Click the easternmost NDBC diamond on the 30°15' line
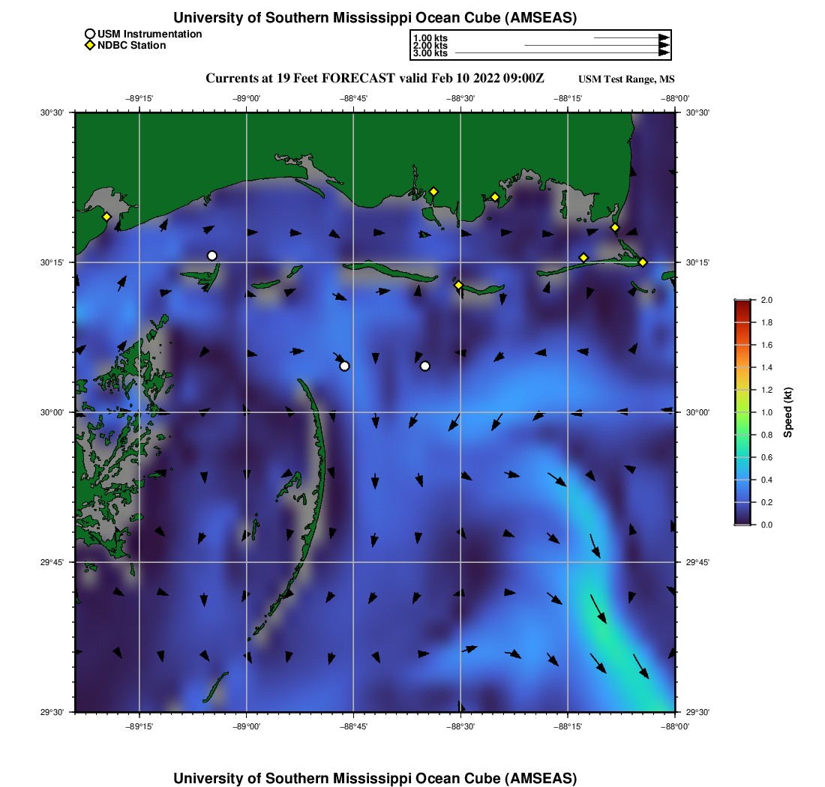Image resolution: width=825 pixels, height=787 pixels. (x=643, y=262)
